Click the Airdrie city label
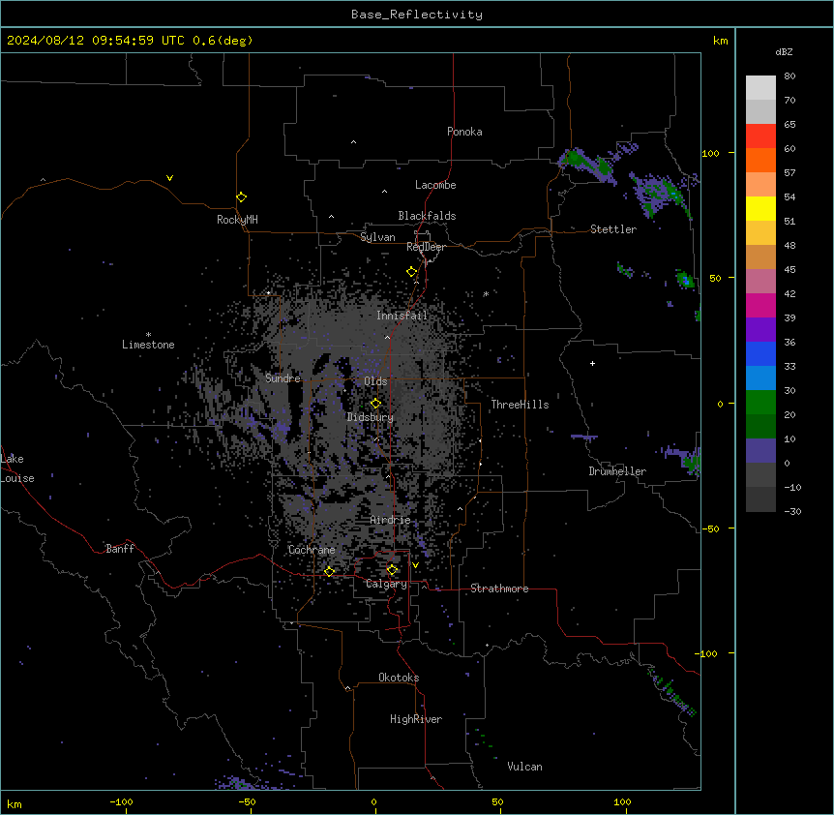Screen dimensions: 834x815 point(390,520)
